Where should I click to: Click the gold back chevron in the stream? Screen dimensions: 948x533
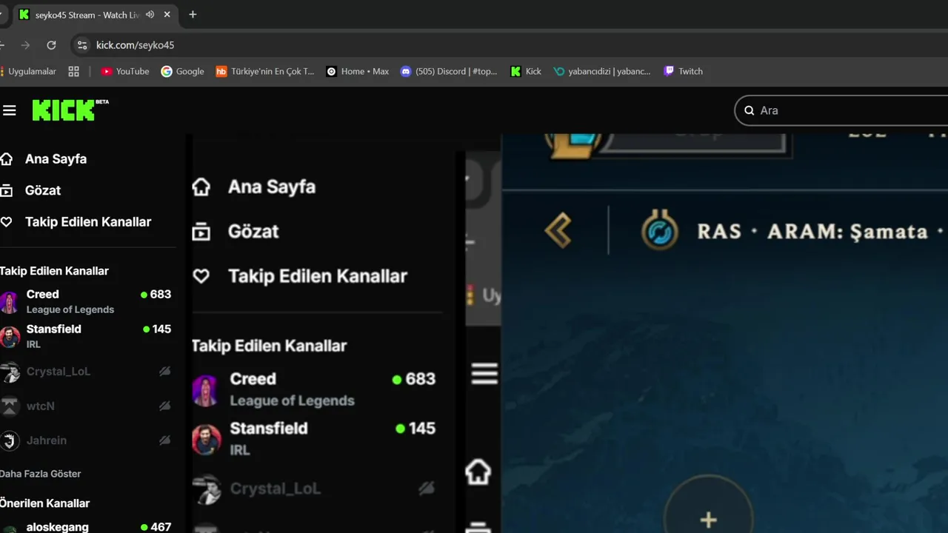(558, 232)
